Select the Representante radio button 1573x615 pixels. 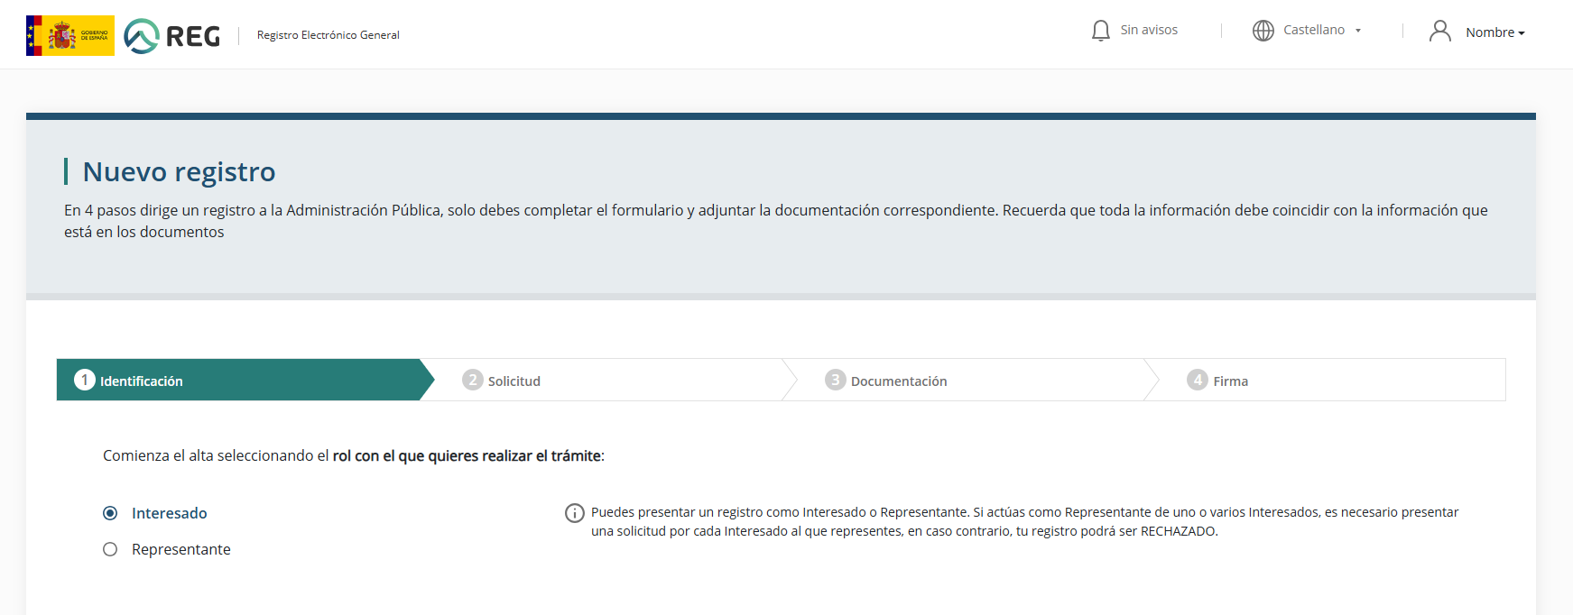click(110, 549)
